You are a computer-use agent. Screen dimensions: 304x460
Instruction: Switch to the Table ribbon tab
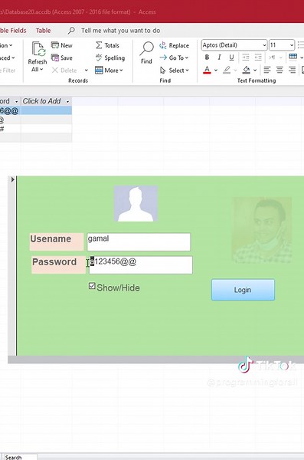43,31
